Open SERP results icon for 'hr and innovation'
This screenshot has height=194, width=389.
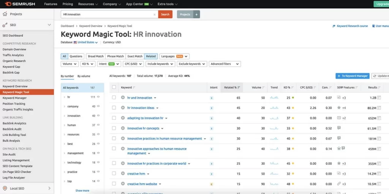379,98
